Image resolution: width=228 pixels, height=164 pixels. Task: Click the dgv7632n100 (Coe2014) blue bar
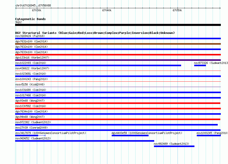coord(118,49)
